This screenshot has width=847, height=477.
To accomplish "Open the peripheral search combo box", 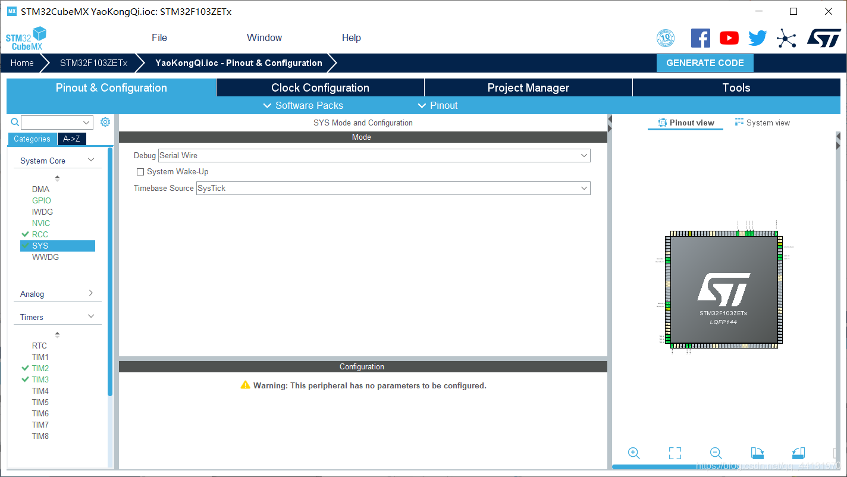I will 57,123.
